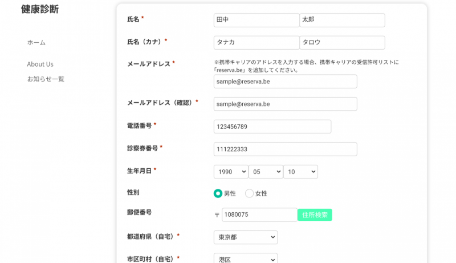Open the お知らせ一覧 sidebar link
456x263 pixels.
click(46, 79)
